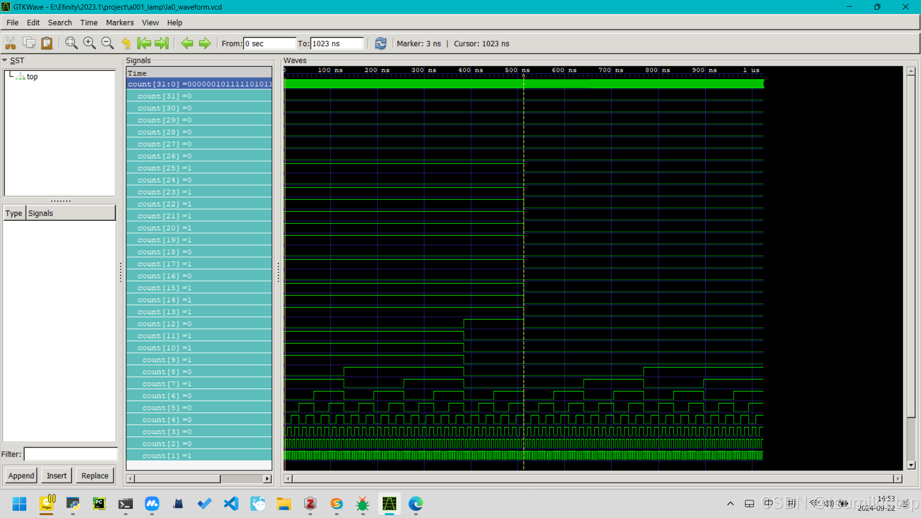The image size is (921, 518).
Task: Click the Signals pane horizontal scrollbar thumb
Action: tap(177, 479)
